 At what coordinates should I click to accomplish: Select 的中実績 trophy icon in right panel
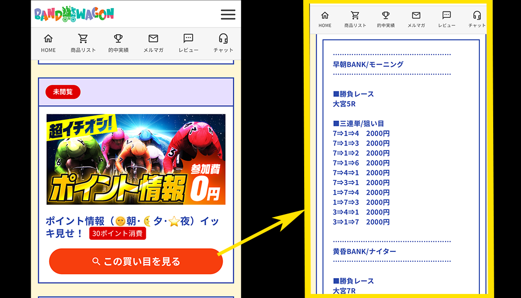386,15
